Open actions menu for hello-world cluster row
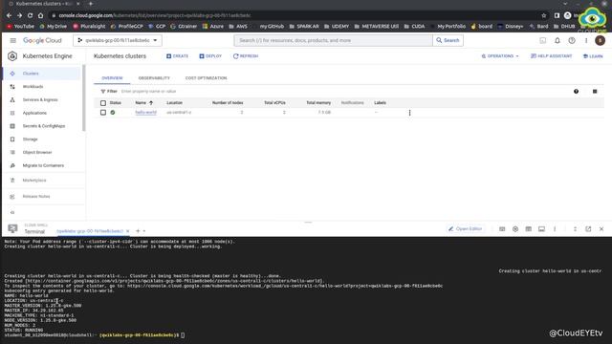 click(x=409, y=113)
